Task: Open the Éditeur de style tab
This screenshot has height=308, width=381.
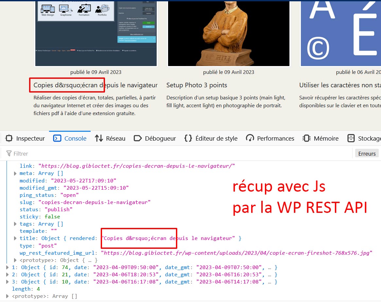Action: tap(211, 138)
